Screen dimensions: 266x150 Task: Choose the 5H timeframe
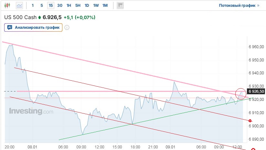tap(78, 5)
